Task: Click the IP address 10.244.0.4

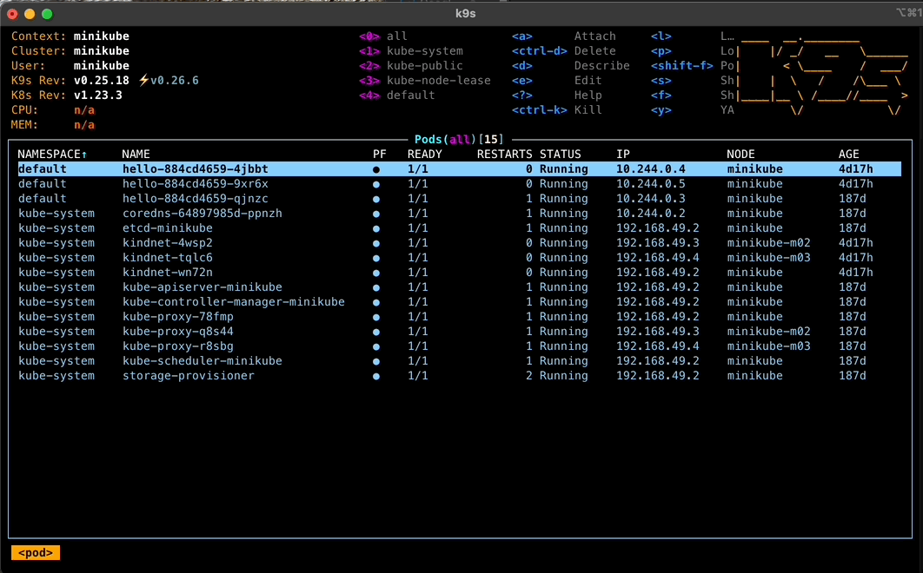Action: click(x=650, y=168)
